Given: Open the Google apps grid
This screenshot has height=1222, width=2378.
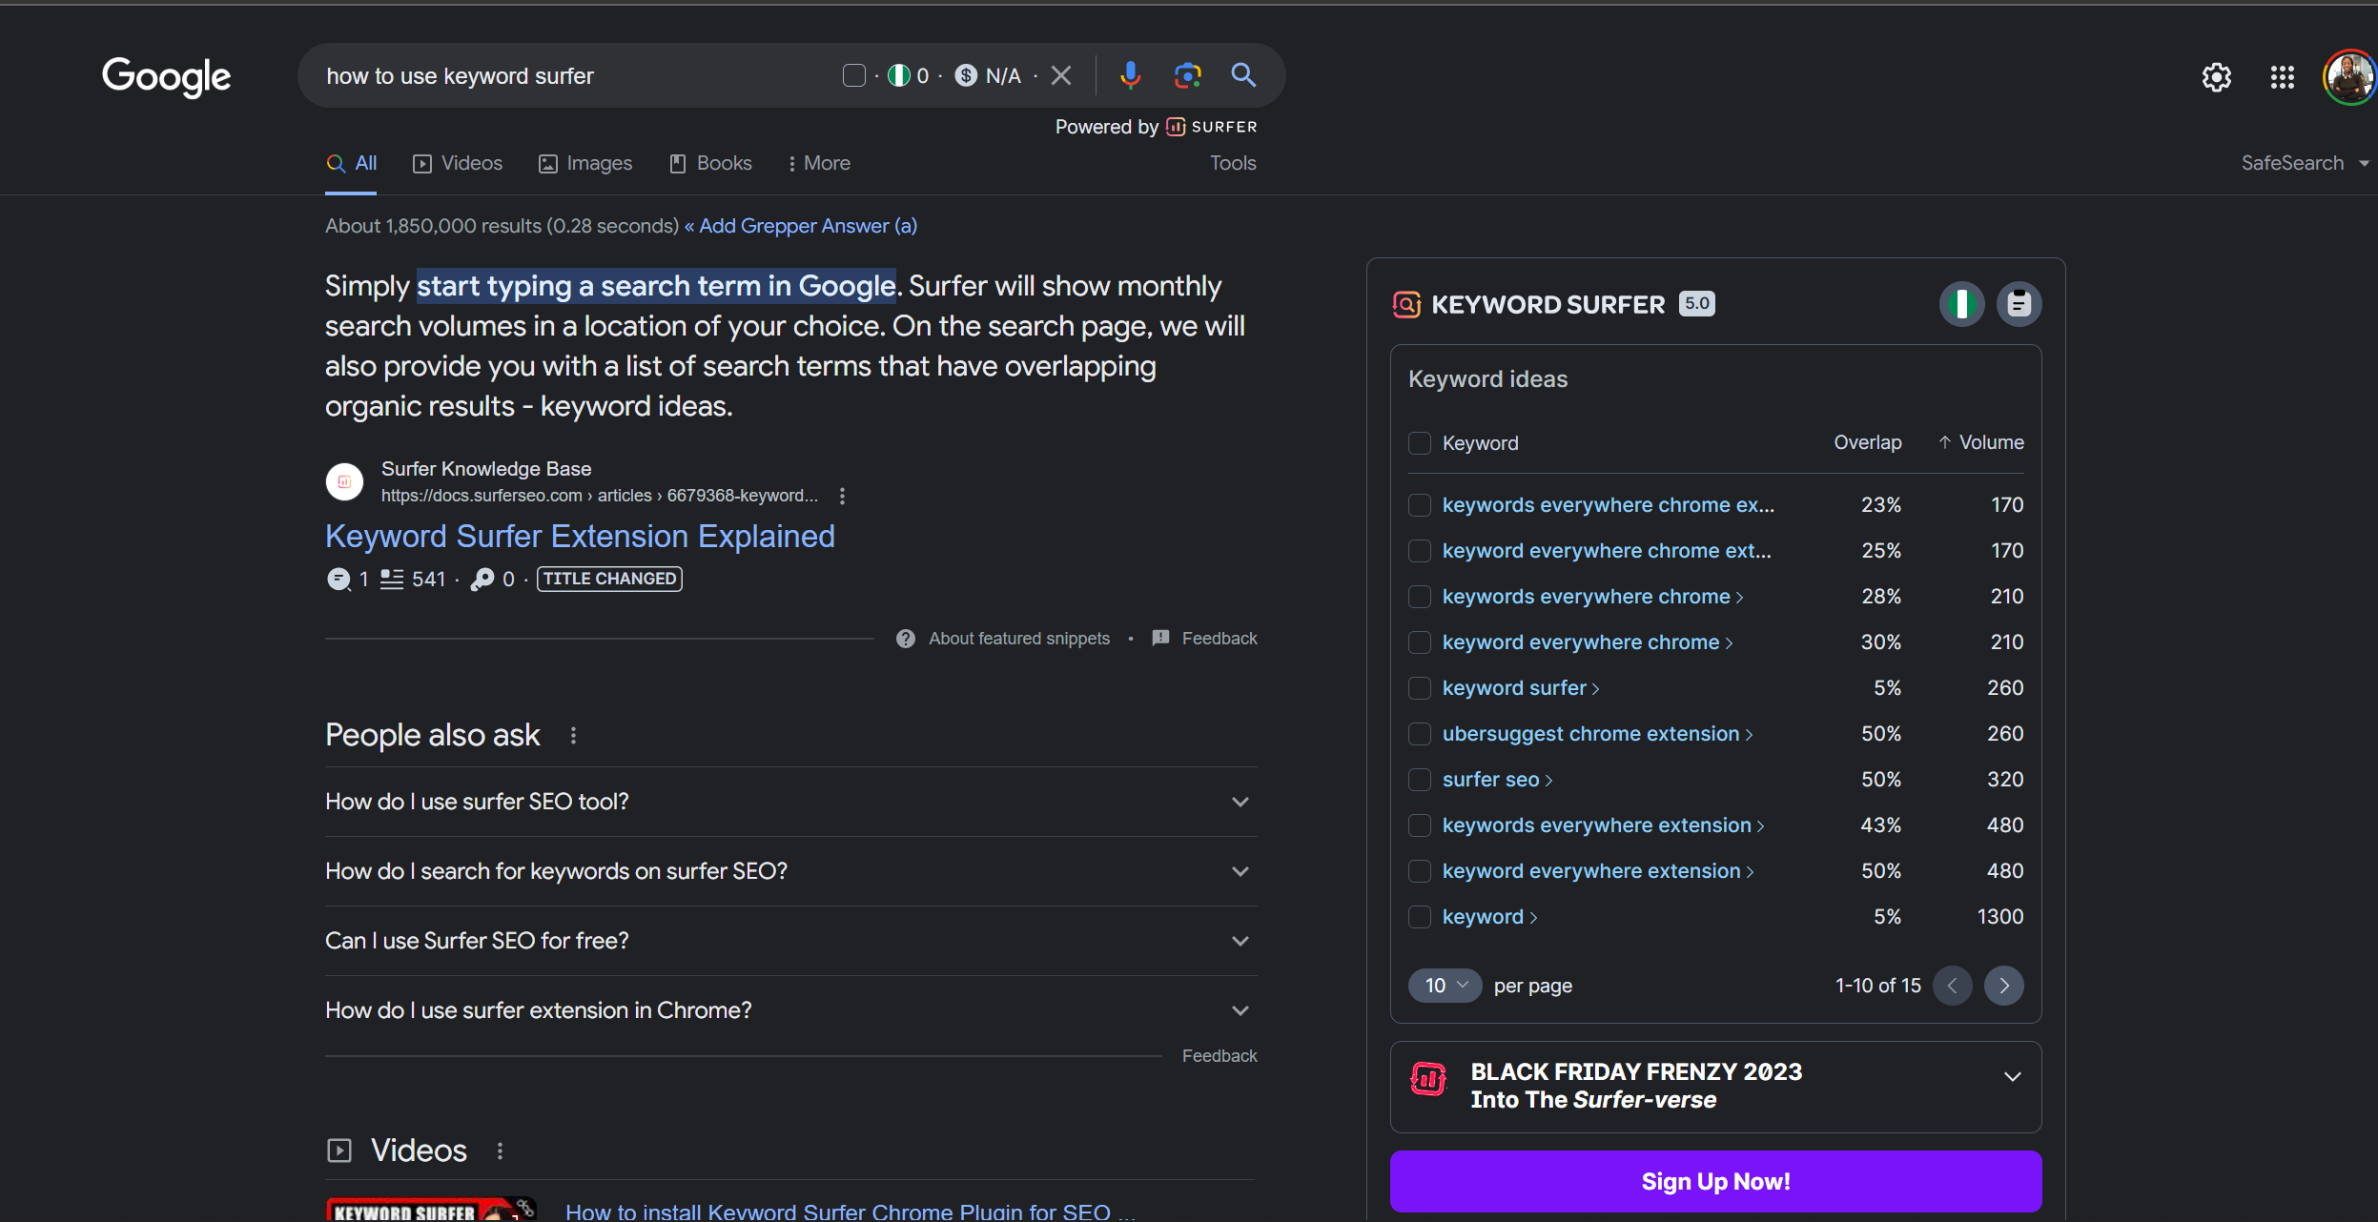Looking at the screenshot, I should pyautogui.click(x=2283, y=77).
